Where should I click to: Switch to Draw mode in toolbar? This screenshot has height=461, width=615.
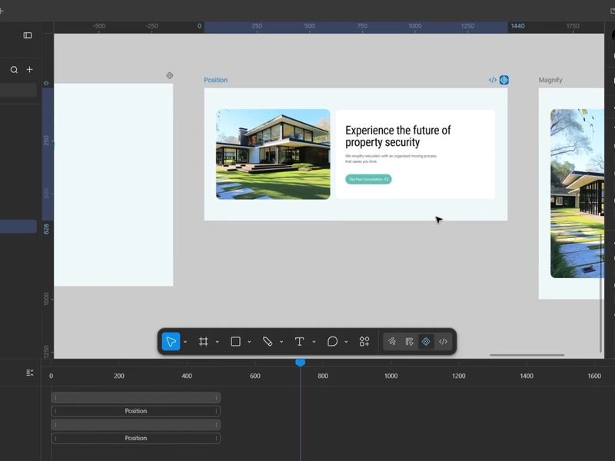392,341
